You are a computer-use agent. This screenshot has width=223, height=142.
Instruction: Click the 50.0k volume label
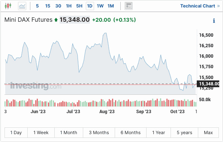coord(205,100)
